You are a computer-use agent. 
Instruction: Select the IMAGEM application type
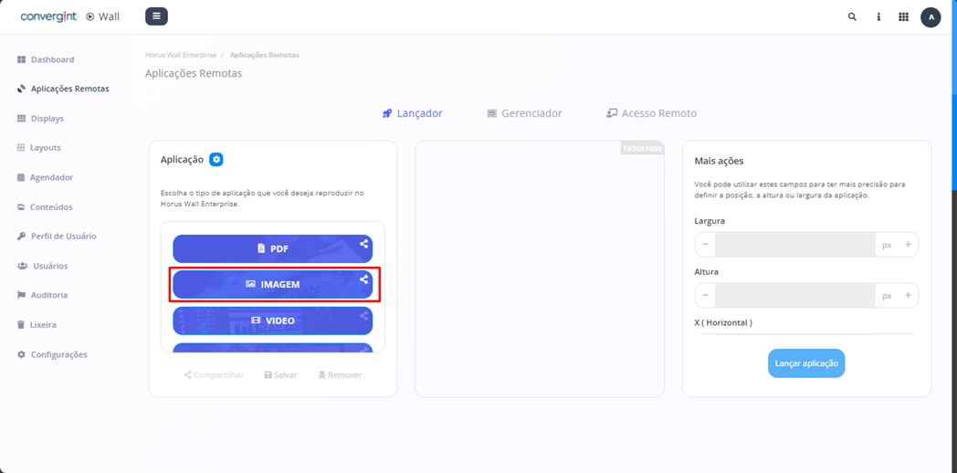point(272,285)
